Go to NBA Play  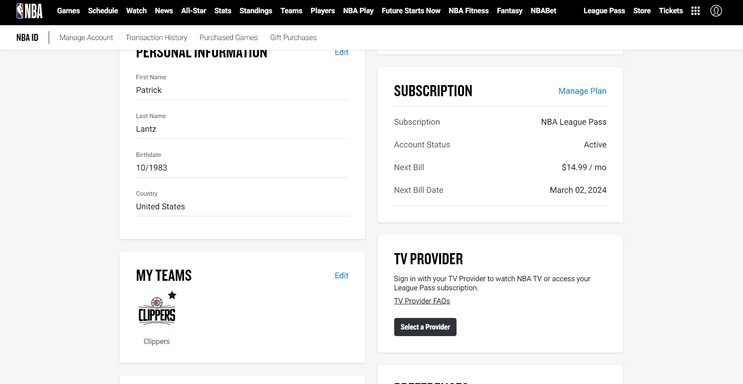pyautogui.click(x=358, y=11)
